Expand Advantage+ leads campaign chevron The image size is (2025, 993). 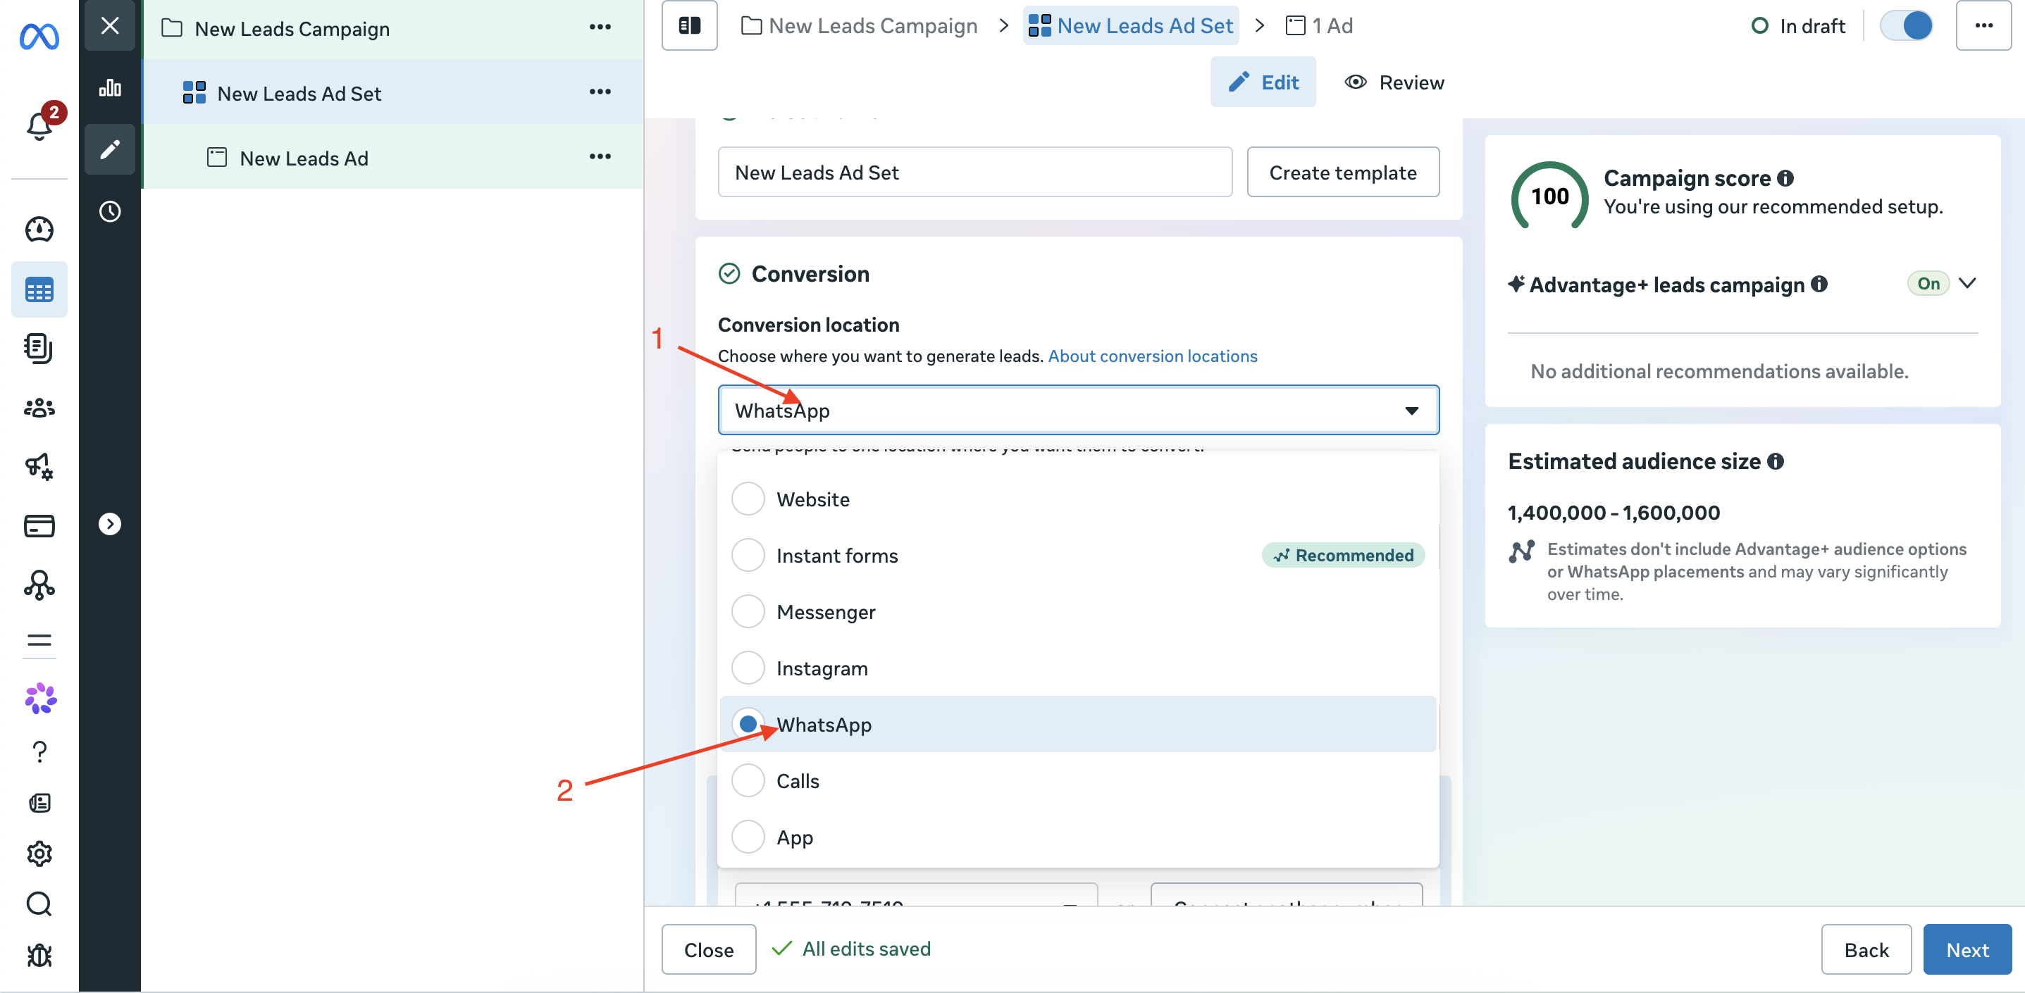coord(1968,283)
